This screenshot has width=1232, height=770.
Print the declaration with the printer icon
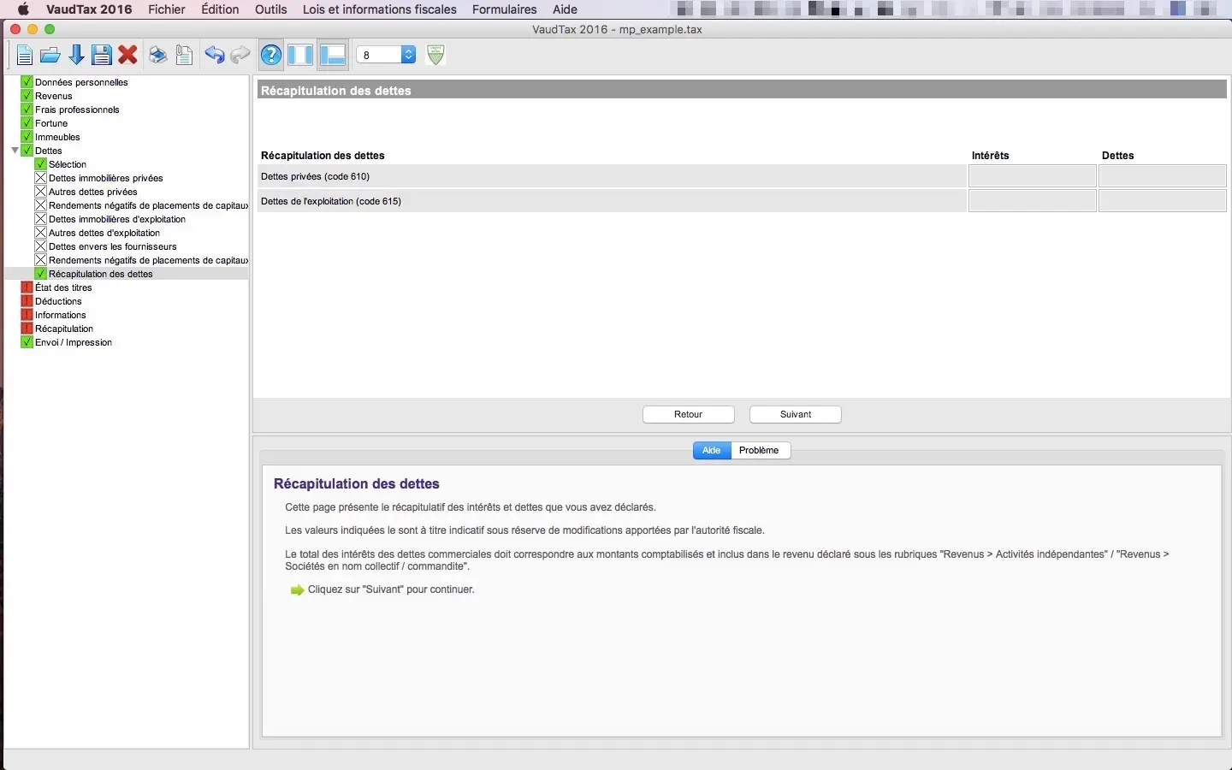(x=158, y=56)
